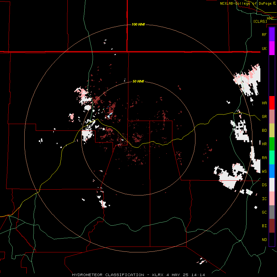This screenshot has width=277, height=277.
Task: Click the RF legend label
Action: tap(264, 34)
